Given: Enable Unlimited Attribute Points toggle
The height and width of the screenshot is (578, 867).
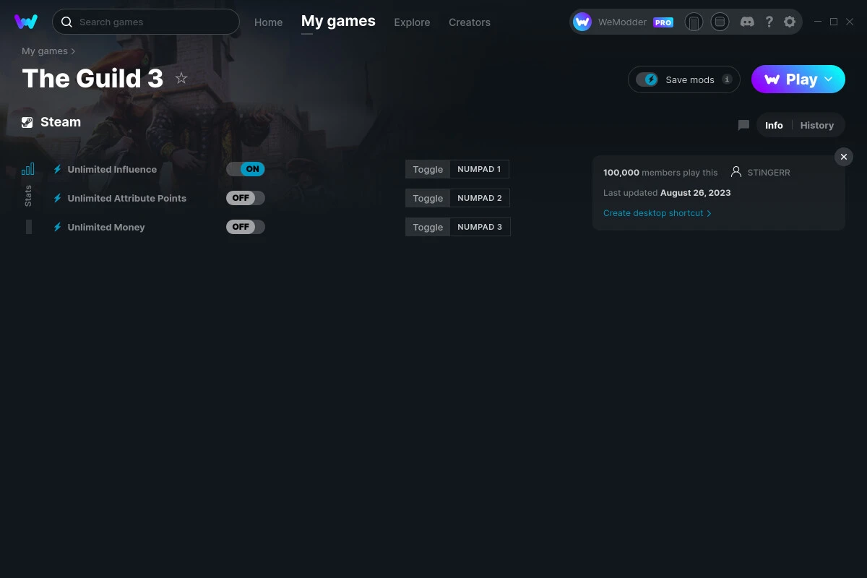Looking at the screenshot, I should (246, 198).
